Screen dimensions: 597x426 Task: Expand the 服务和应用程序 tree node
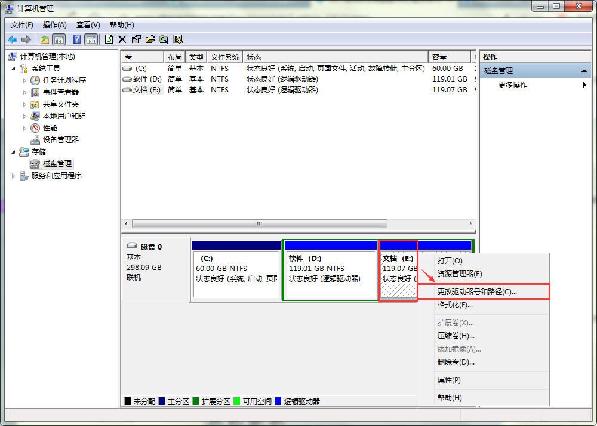pyautogui.click(x=14, y=176)
